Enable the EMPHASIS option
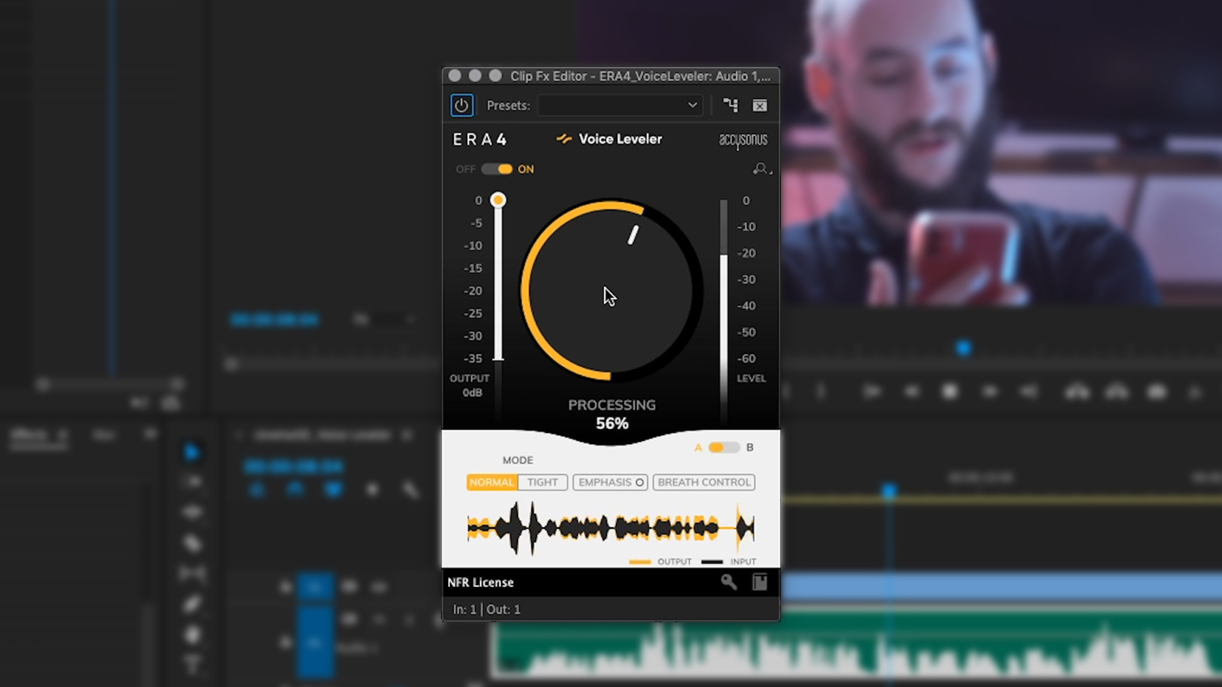 [610, 482]
